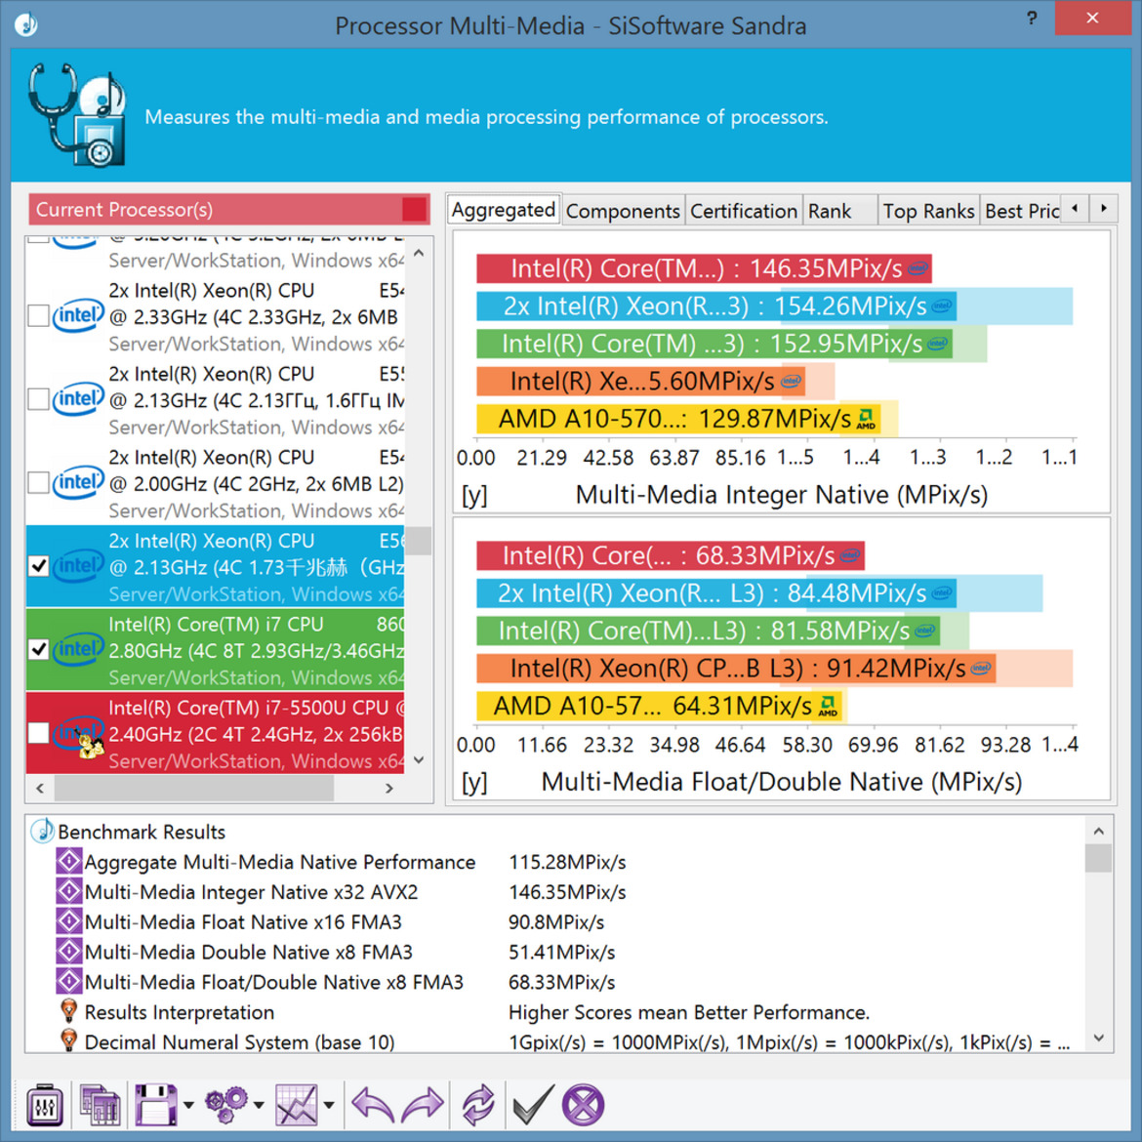
Task: Click the Benchmark Results music note icon
Action: (x=42, y=831)
